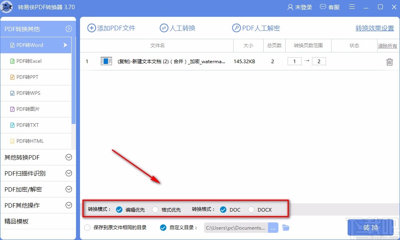Select the 格式优先 conversion mode
Viewport: 400px width, 240px height.
155,209
